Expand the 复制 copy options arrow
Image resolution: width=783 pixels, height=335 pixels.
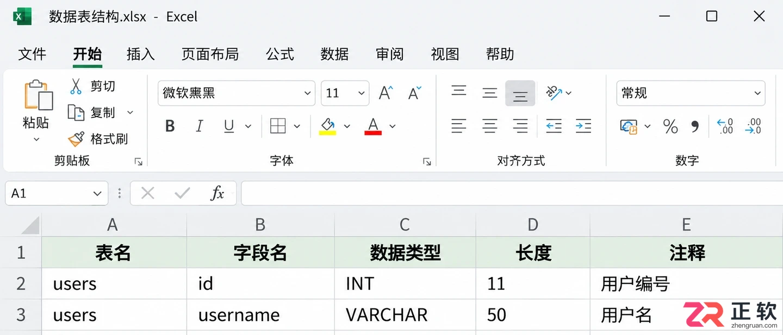pyautogui.click(x=130, y=112)
